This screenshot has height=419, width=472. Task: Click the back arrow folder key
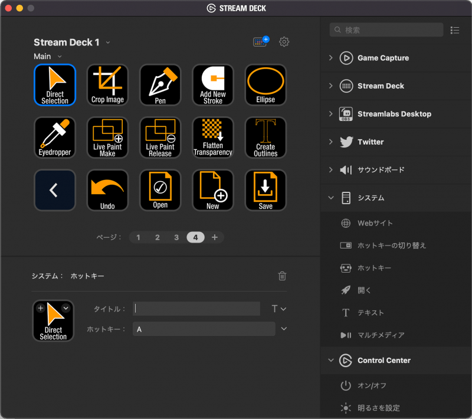[x=55, y=190]
